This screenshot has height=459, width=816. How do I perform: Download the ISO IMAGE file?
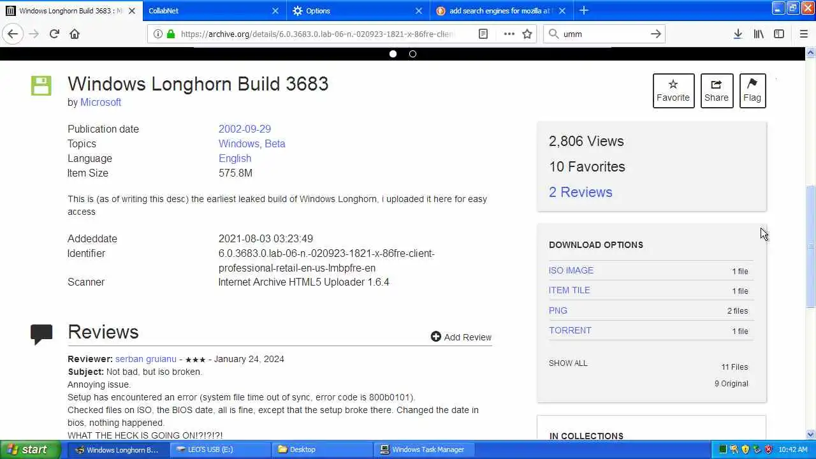pos(571,270)
